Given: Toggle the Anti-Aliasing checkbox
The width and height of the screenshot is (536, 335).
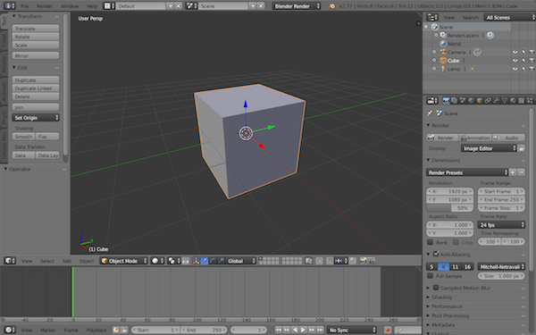Looking at the screenshot, I should tap(436, 254).
